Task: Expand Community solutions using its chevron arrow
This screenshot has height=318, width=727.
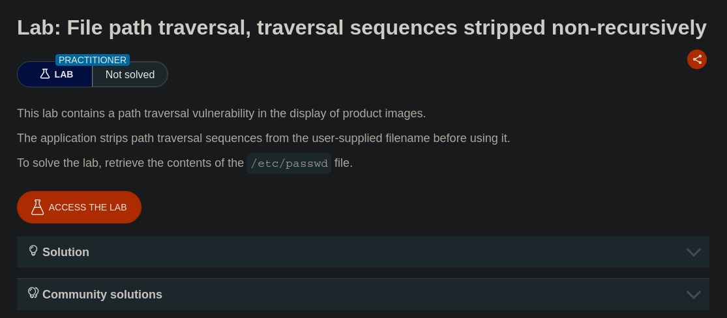Action: pyautogui.click(x=693, y=295)
